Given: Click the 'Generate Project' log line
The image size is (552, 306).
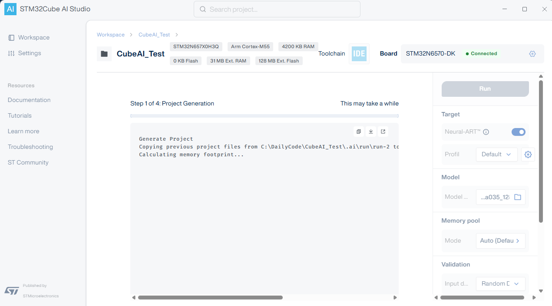Looking at the screenshot, I should click(x=166, y=139).
